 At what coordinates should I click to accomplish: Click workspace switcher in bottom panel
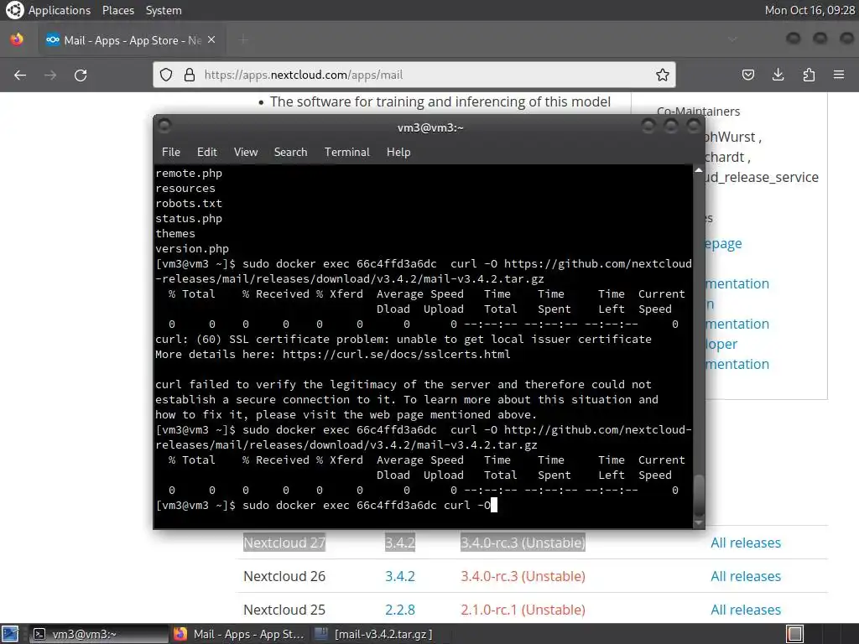(x=795, y=634)
